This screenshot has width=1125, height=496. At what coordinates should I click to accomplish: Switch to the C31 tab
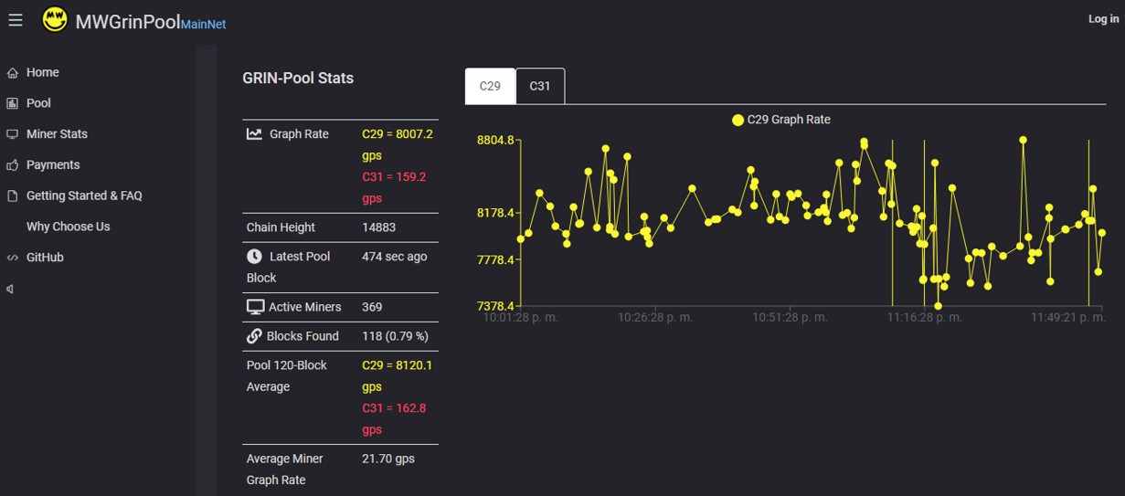[540, 86]
